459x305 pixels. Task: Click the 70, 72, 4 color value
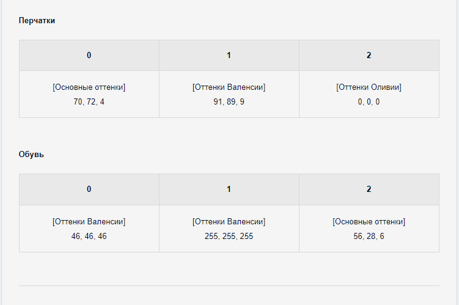89,102
